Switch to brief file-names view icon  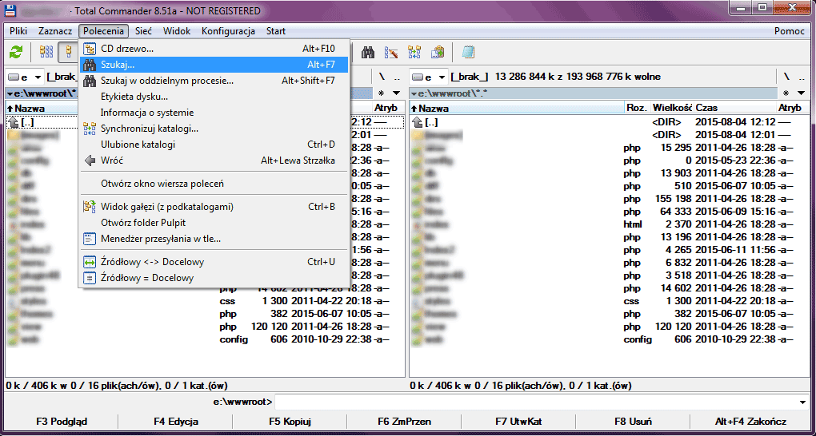pos(46,53)
